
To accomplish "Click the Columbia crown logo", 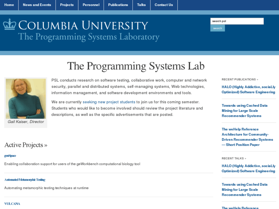I will [10, 24].
